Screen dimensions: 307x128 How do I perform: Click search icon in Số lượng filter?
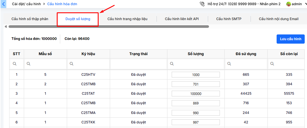[x=172, y=64]
